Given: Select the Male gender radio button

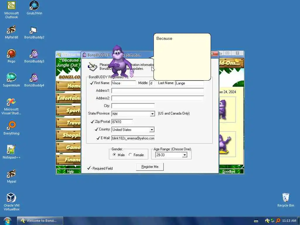Looking at the screenshot, I should [x=114, y=155].
